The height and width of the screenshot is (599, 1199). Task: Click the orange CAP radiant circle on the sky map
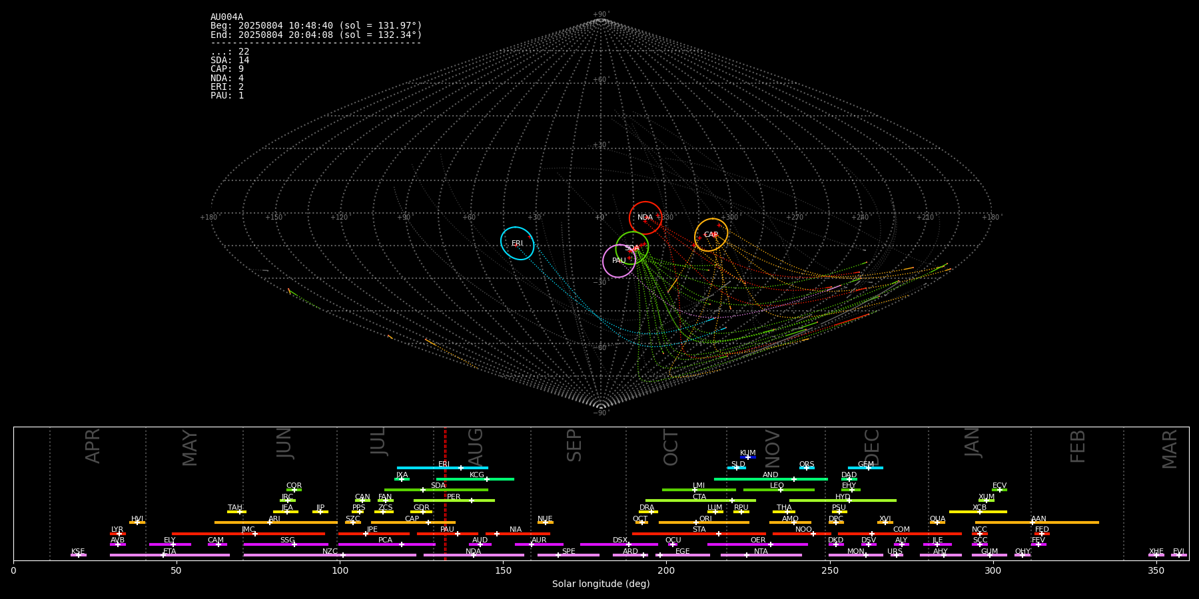[711, 235]
